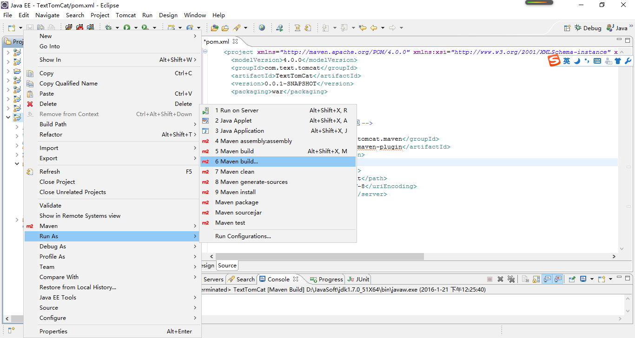
Task: Switch to the Java perspective button
Action: (617, 28)
